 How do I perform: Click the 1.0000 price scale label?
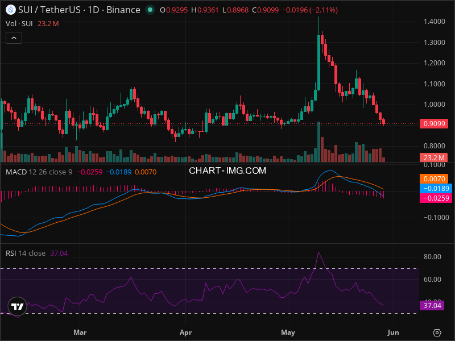point(435,105)
